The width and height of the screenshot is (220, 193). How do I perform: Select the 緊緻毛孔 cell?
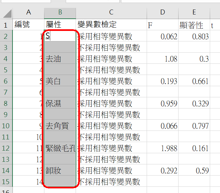[60, 148]
